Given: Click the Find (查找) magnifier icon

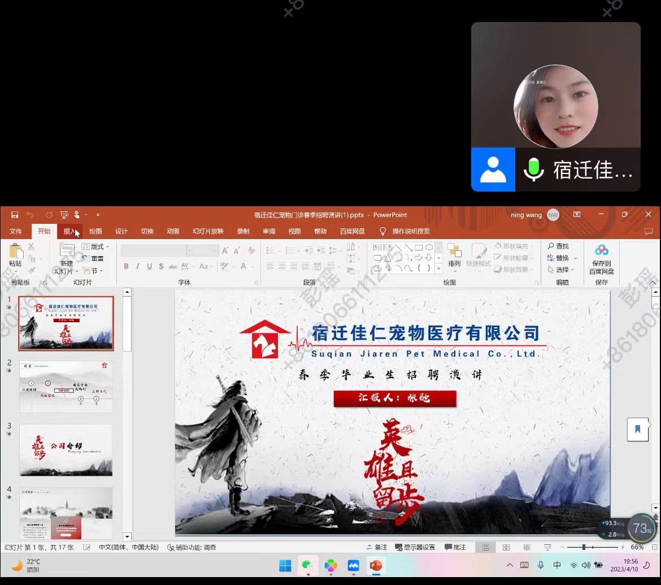Looking at the screenshot, I should (x=551, y=246).
